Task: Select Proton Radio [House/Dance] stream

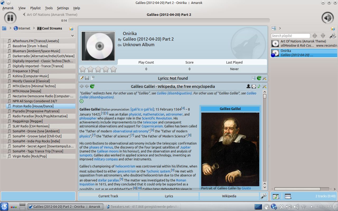Action: pos(39,106)
